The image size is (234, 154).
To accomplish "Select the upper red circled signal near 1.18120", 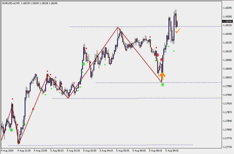I will click(157, 55).
